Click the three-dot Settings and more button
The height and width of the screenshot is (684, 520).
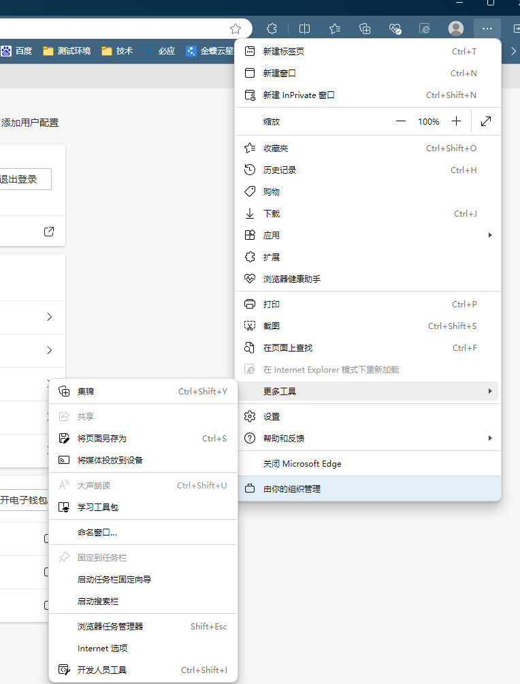pyautogui.click(x=487, y=29)
